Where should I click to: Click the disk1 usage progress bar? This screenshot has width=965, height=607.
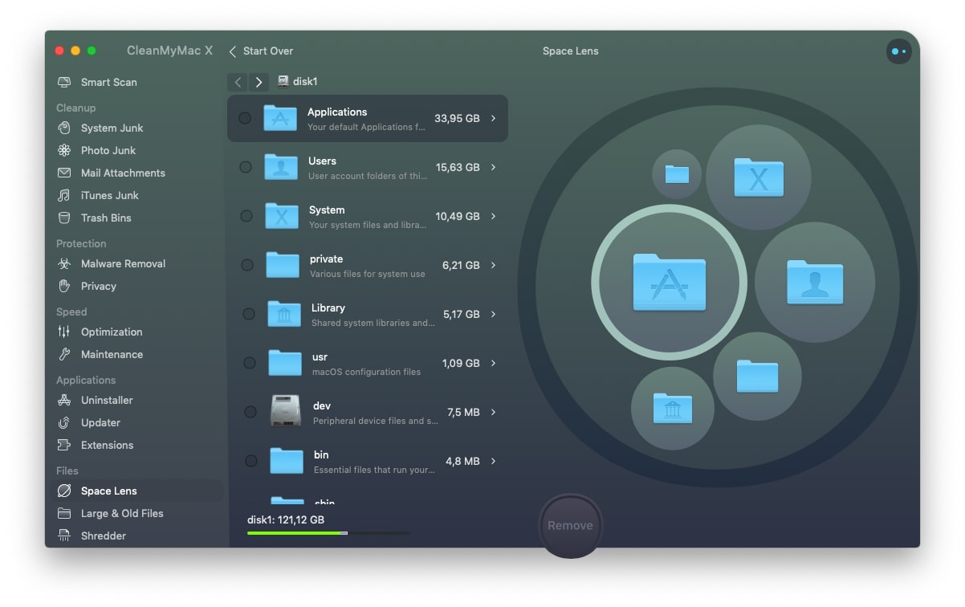pos(328,533)
